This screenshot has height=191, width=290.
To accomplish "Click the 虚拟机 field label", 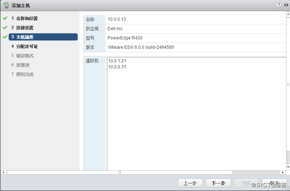I will (92, 61).
